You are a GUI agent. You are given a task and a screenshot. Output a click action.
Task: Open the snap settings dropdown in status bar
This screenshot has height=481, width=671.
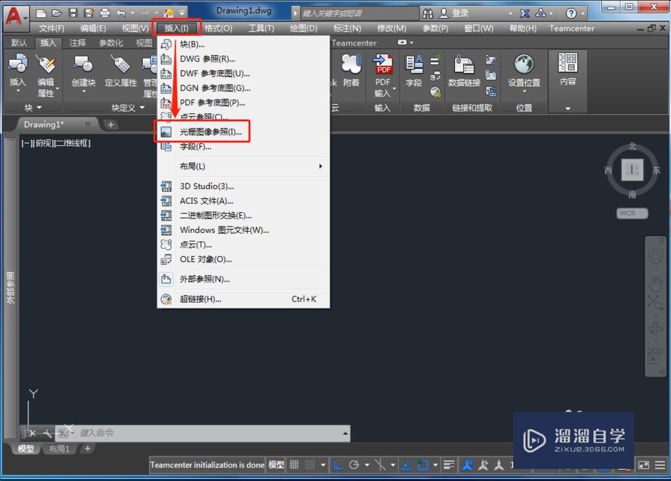click(323, 465)
